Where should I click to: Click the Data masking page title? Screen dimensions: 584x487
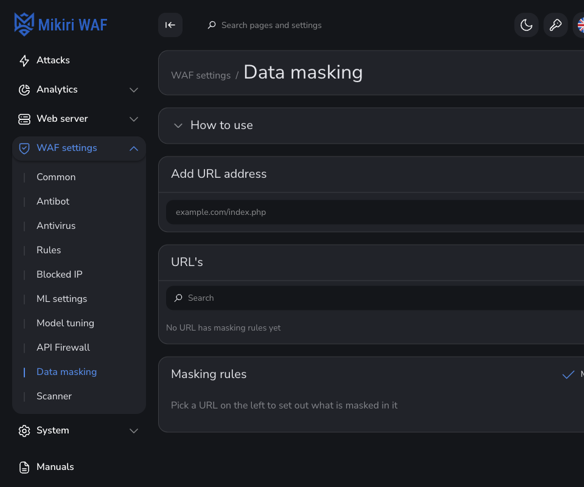(x=303, y=72)
